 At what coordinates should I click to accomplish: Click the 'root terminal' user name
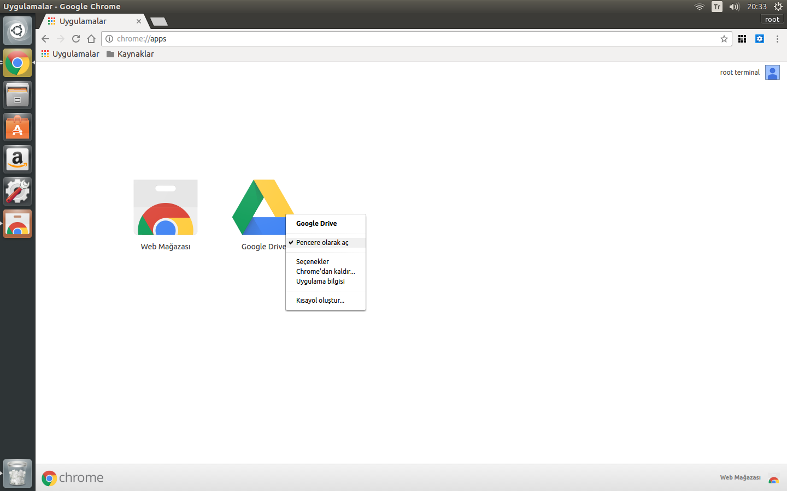tap(740, 73)
